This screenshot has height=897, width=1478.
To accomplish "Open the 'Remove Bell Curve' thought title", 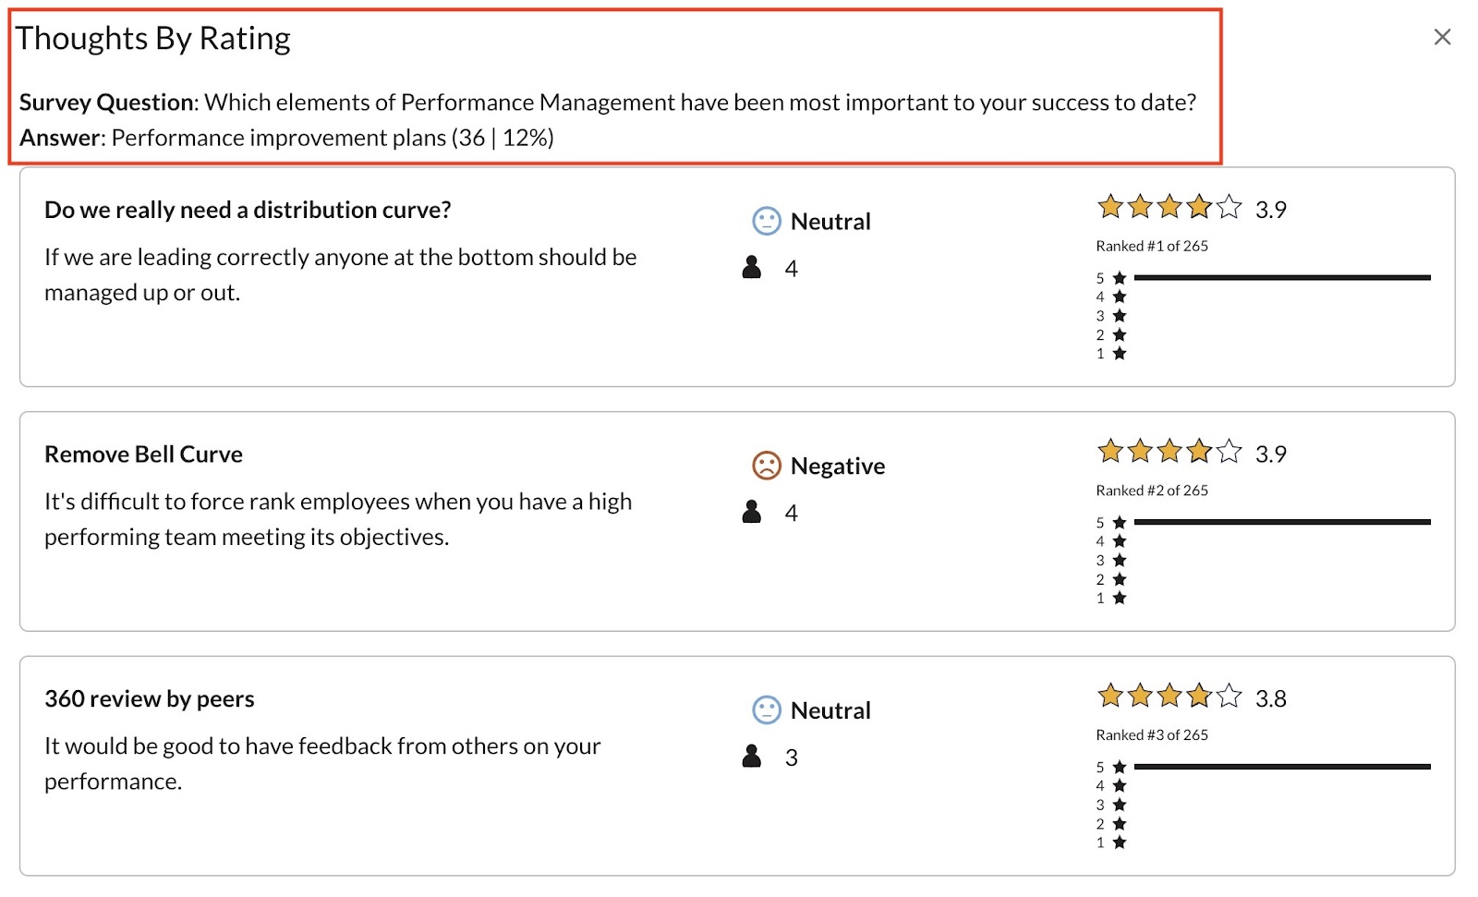I will 143,455.
